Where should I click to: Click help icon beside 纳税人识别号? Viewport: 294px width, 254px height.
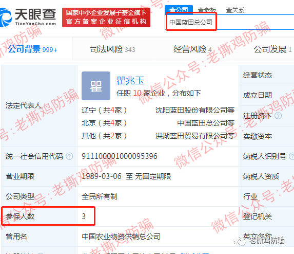coord(291,156)
